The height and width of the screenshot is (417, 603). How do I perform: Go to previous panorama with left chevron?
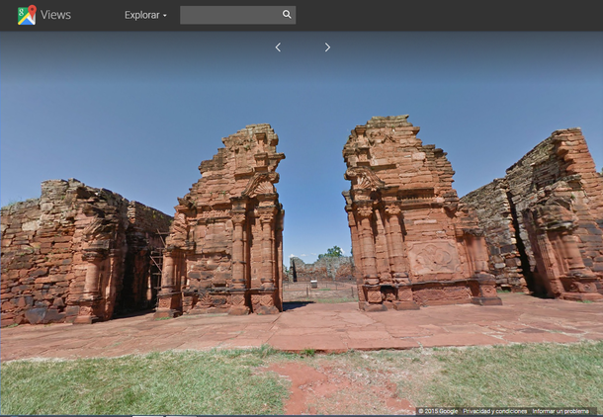tap(278, 47)
